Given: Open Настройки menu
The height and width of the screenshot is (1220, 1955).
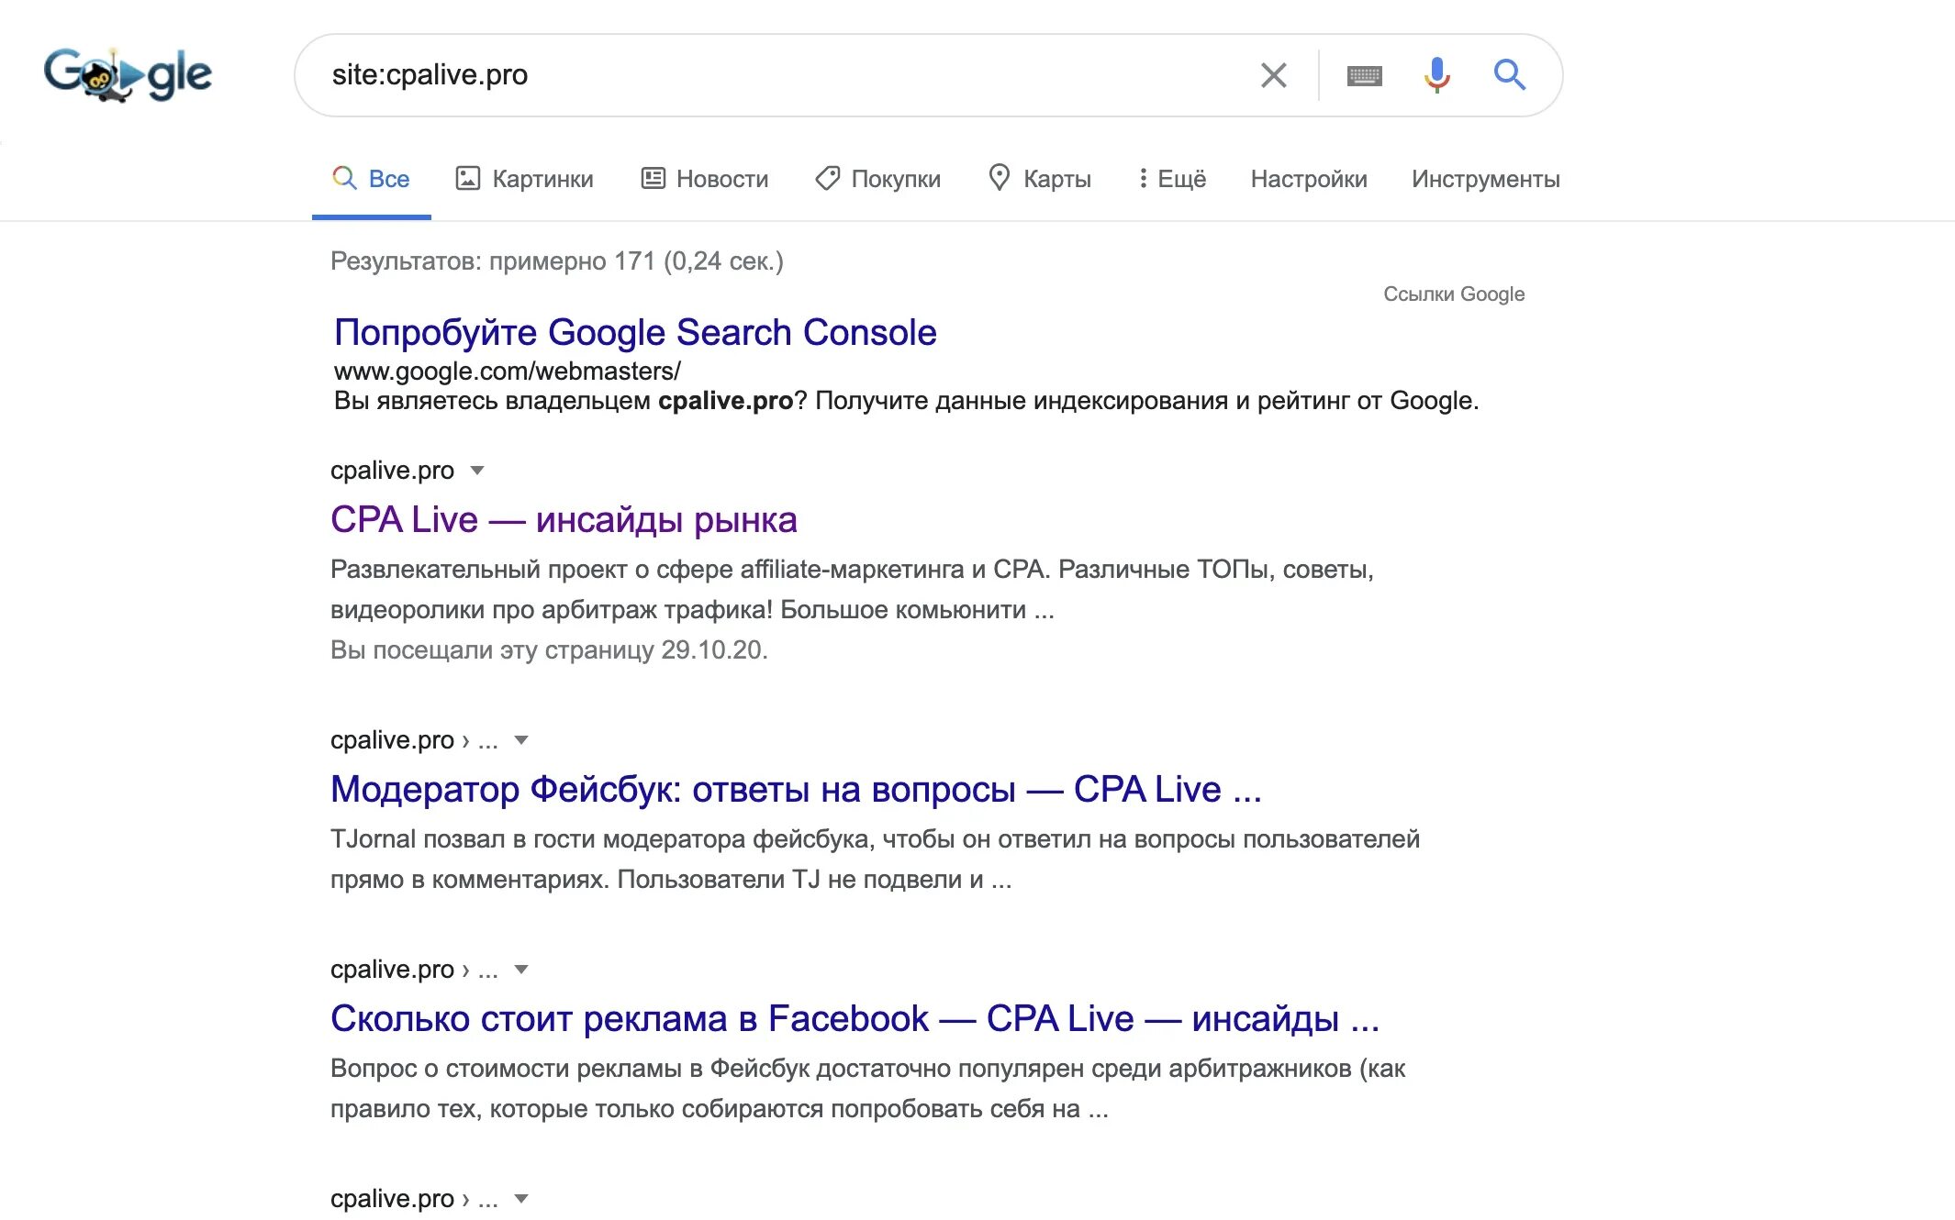Looking at the screenshot, I should pyautogui.click(x=1309, y=179).
